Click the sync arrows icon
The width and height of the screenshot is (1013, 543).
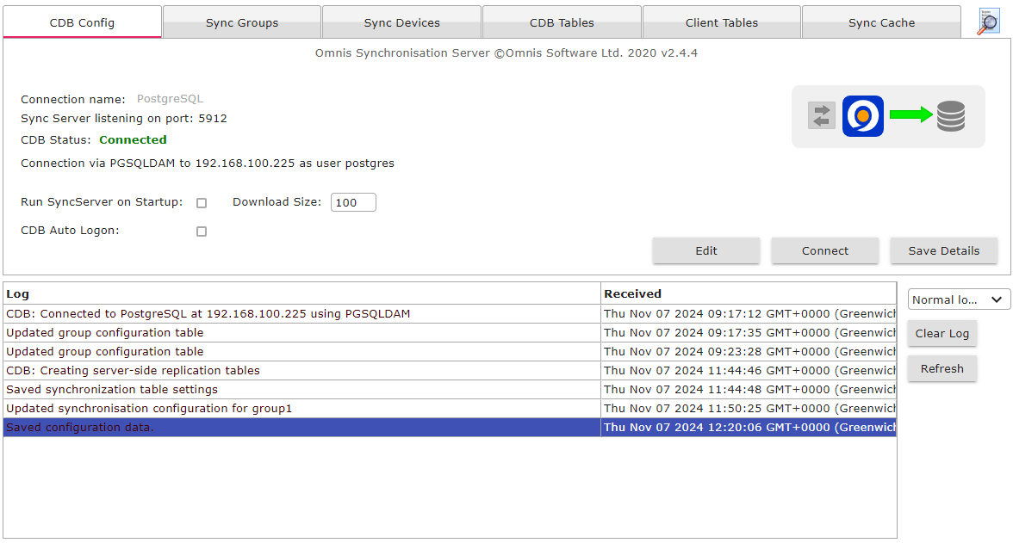pyautogui.click(x=821, y=116)
